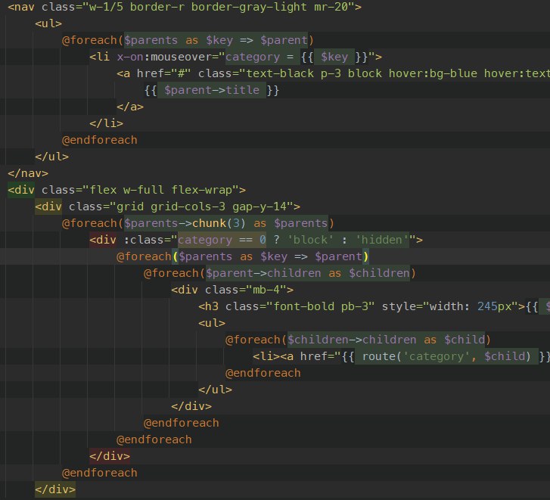The height and width of the screenshot is (500, 550).
Task: Click 'grid grid-cols-3 gap-y-14' class value
Action: tap(202, 207)
